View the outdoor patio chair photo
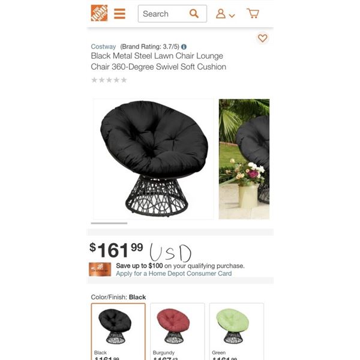 [x=244, y=159]
